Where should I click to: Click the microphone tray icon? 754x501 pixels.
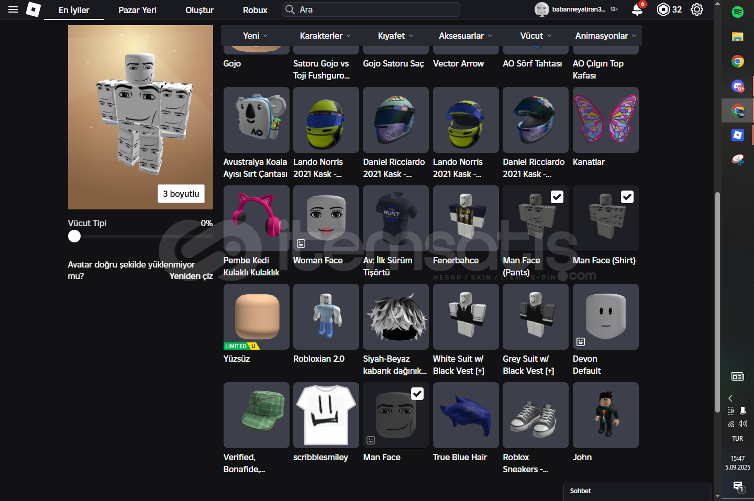point(742,411)
